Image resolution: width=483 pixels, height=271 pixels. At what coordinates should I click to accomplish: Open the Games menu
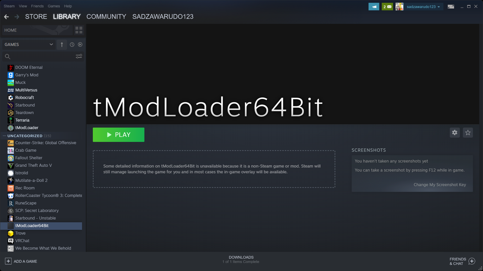54,6
